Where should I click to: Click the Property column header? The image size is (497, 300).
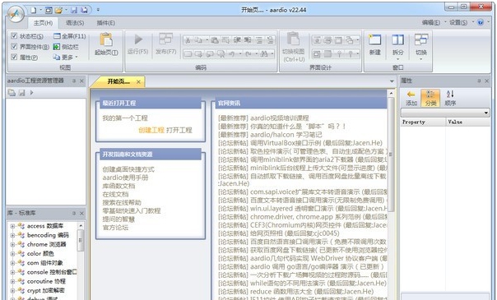click(x=423, y=122)
